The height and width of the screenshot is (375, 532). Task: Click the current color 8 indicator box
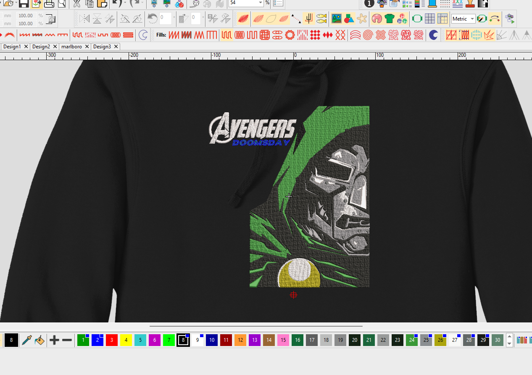click(x=11, y=340)
